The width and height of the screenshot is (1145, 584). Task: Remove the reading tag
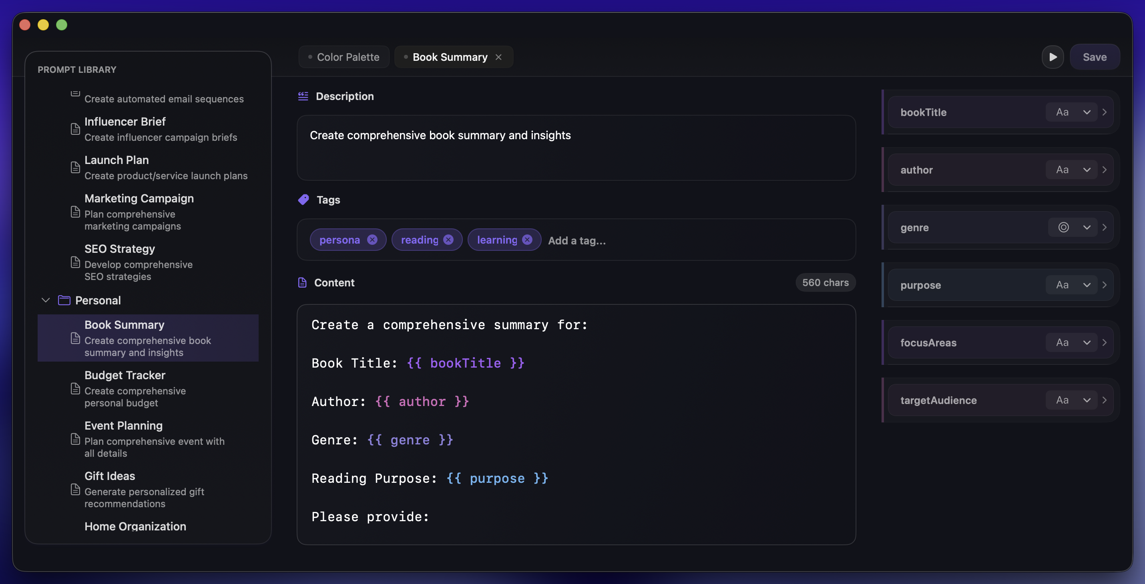tap(448, 240)
